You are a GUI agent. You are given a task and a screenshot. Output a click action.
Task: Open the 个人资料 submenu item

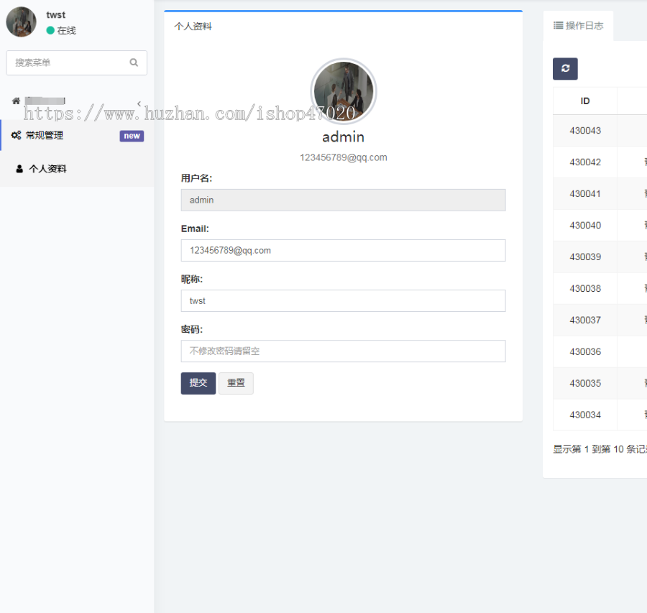pos(77,169)
